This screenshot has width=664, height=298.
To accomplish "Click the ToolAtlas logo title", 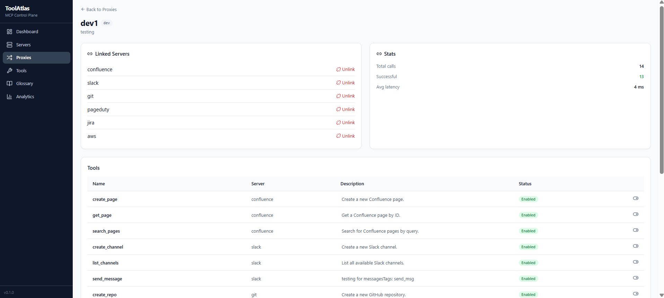I will (17, 8).
